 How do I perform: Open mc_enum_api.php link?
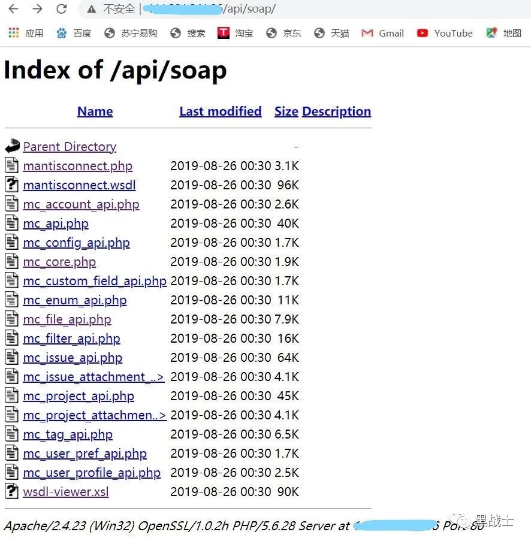[x=75, y=300]
